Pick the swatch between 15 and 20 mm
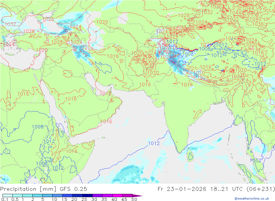The height and width of the screenshot is (201, 275). tap(68, 196)
